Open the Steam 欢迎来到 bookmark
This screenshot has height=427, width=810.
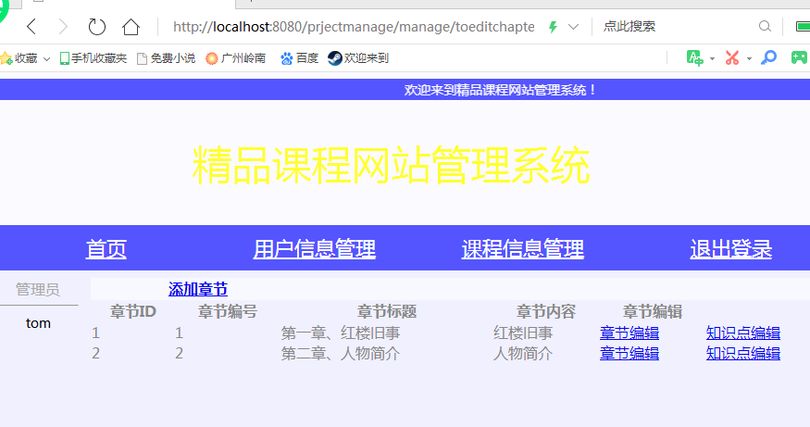tap(358, 58)
